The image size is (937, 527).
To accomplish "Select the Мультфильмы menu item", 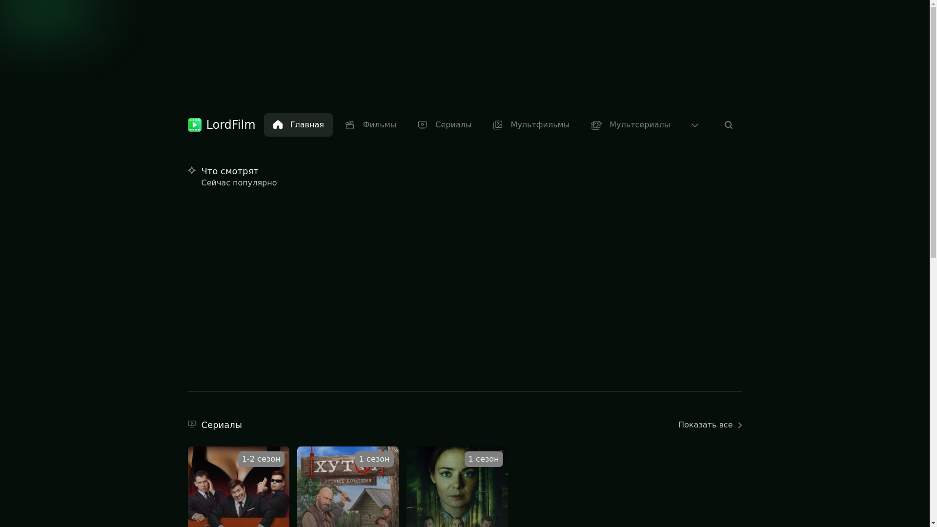I will click(x=540, y=125).
